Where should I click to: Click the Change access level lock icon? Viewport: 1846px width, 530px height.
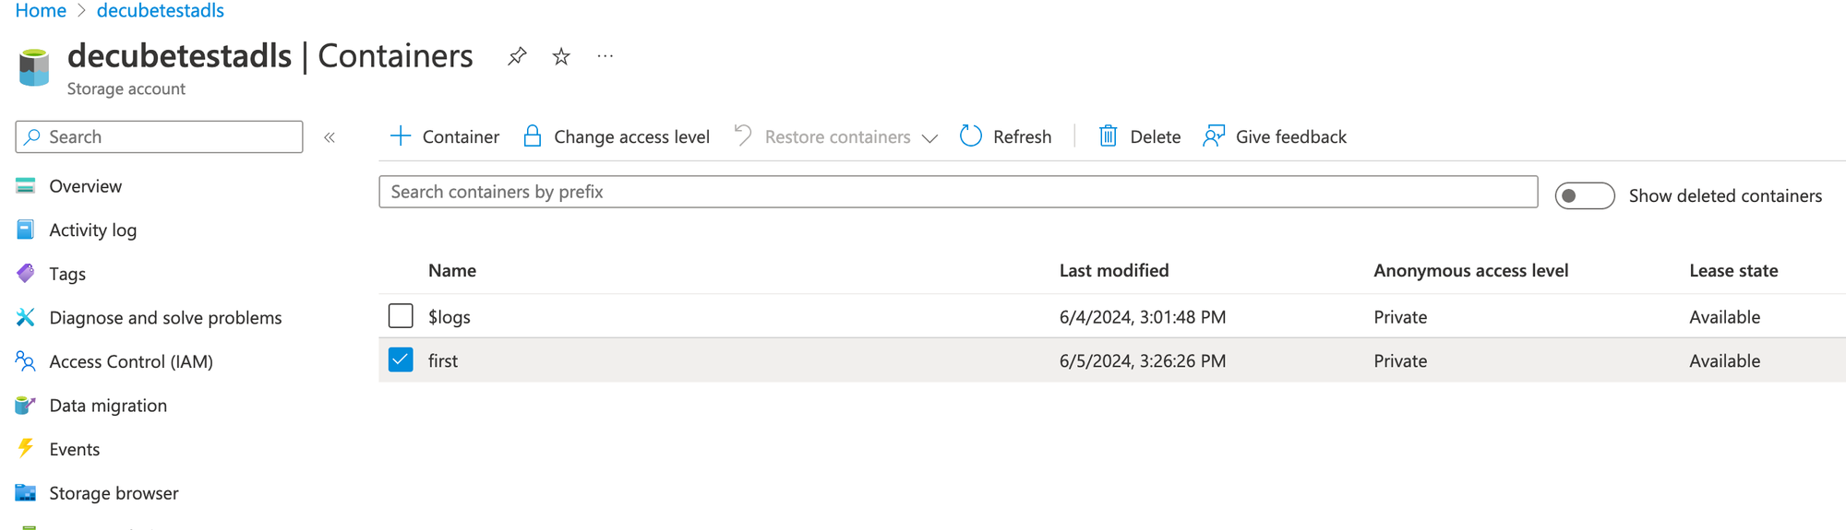click(533, 136)
